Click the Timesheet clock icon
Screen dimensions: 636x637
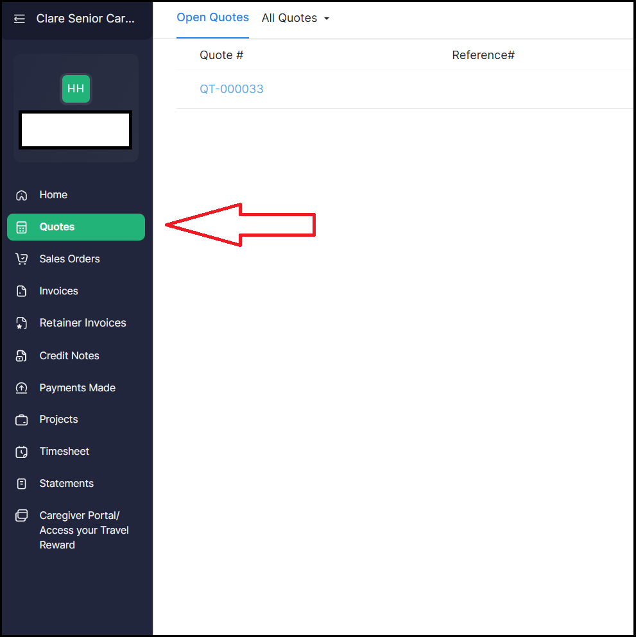point(22,452)
